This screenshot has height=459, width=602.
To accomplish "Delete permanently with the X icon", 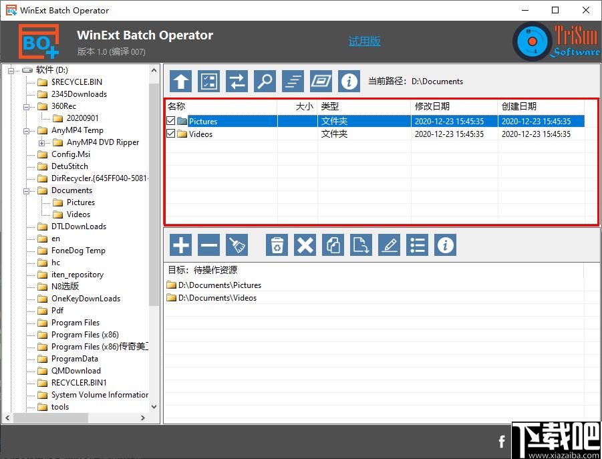I will coord(305,245).
